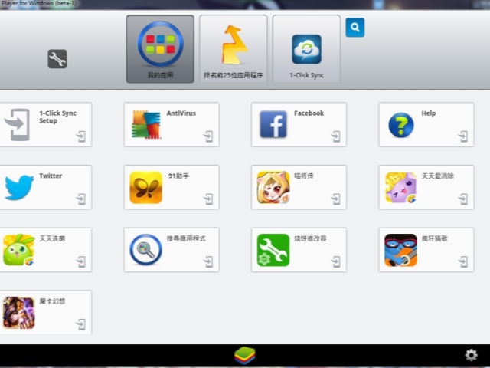490x368 pixels.
Task: Click the shortcut arrow on 疯狂猜歌 tile
Action: (x=463, y=262)
